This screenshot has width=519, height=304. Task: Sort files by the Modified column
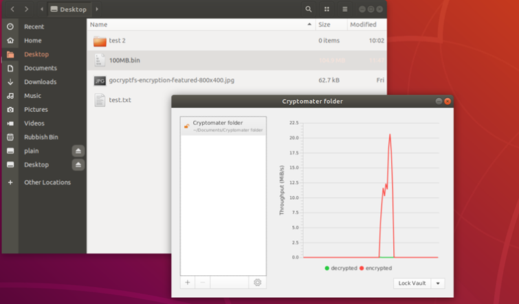pos(367,25)
